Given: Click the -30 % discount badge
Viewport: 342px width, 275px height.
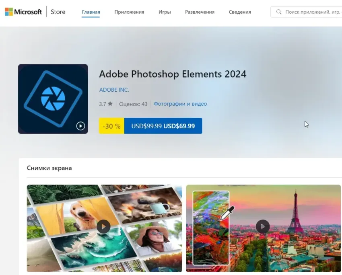Looking at the screenshot, I should [111, 126].
